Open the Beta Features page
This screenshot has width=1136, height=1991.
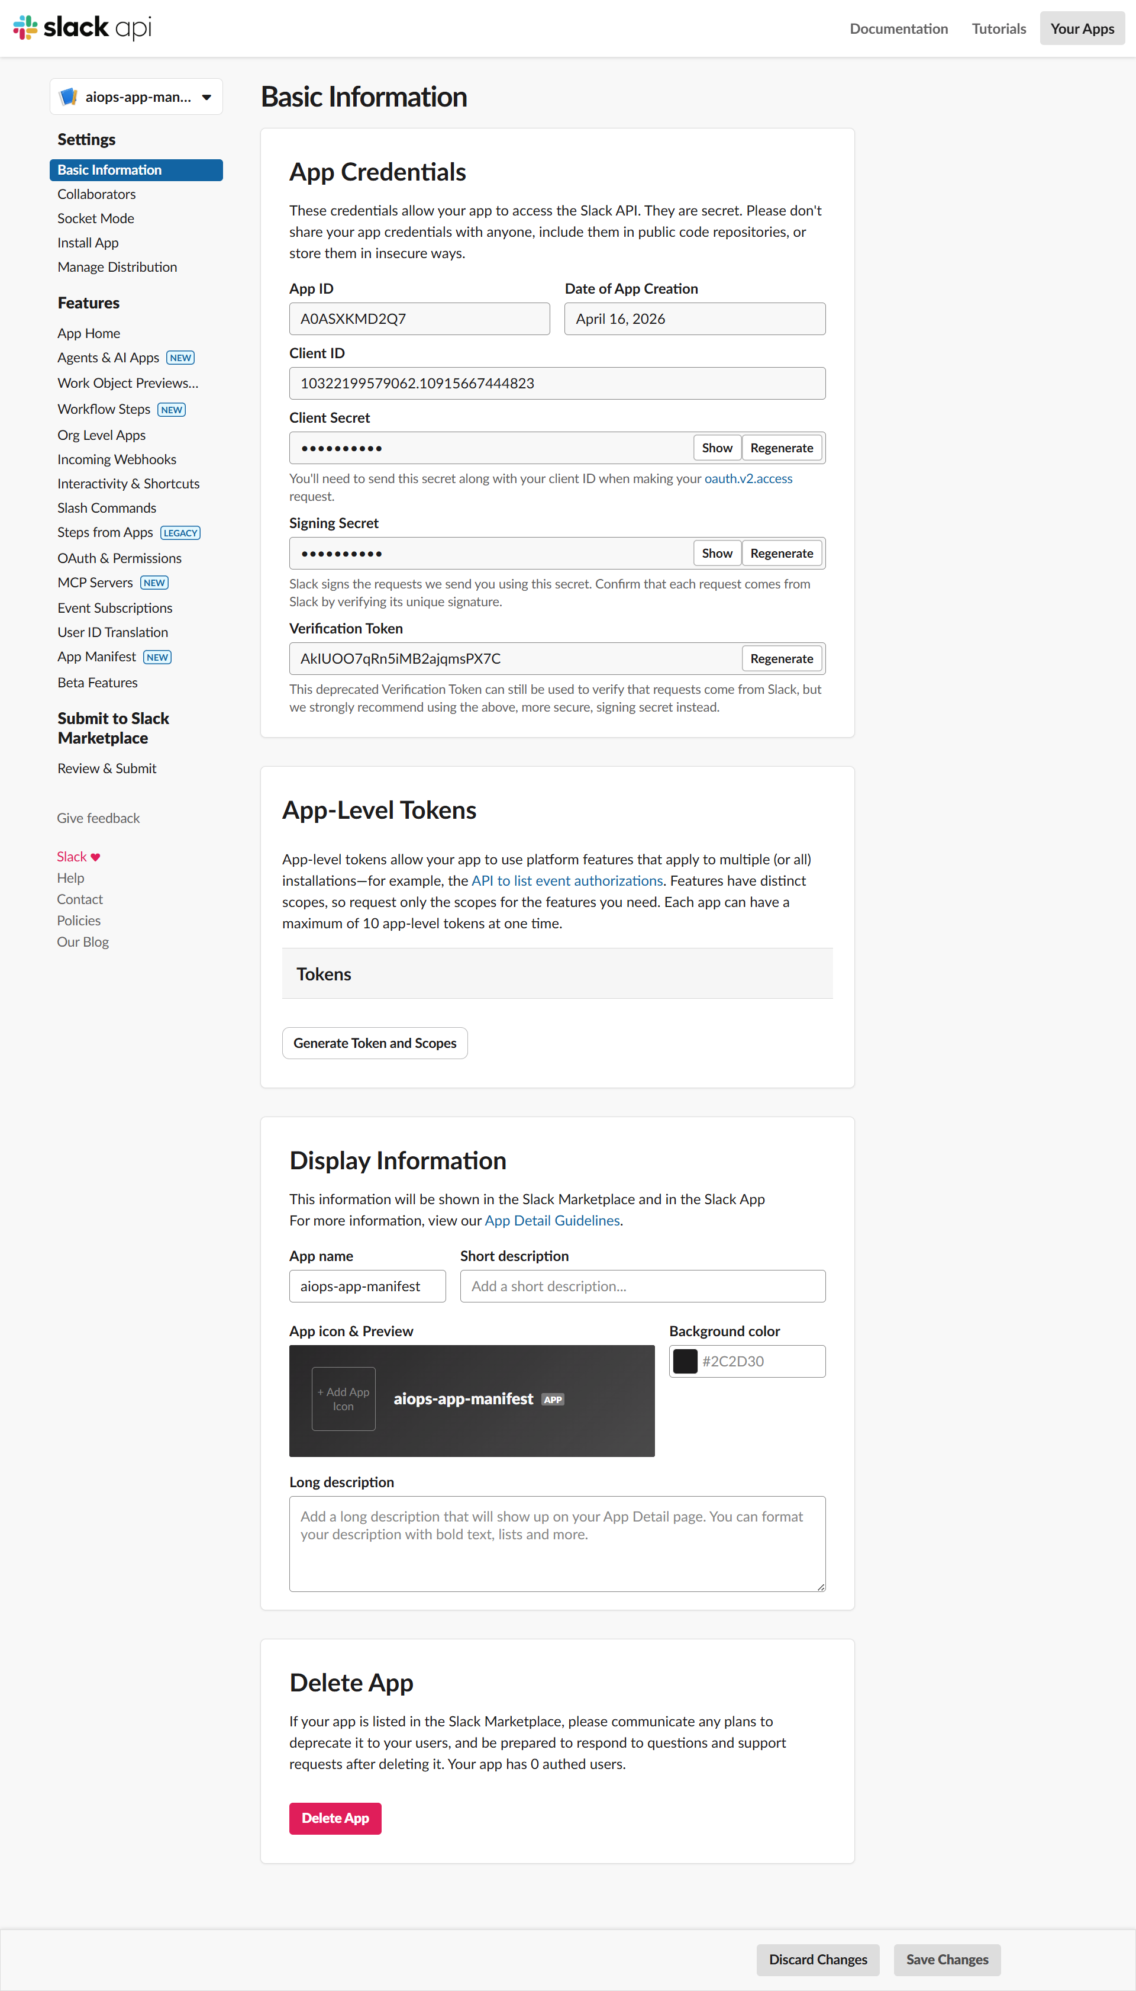pos(98,683)
